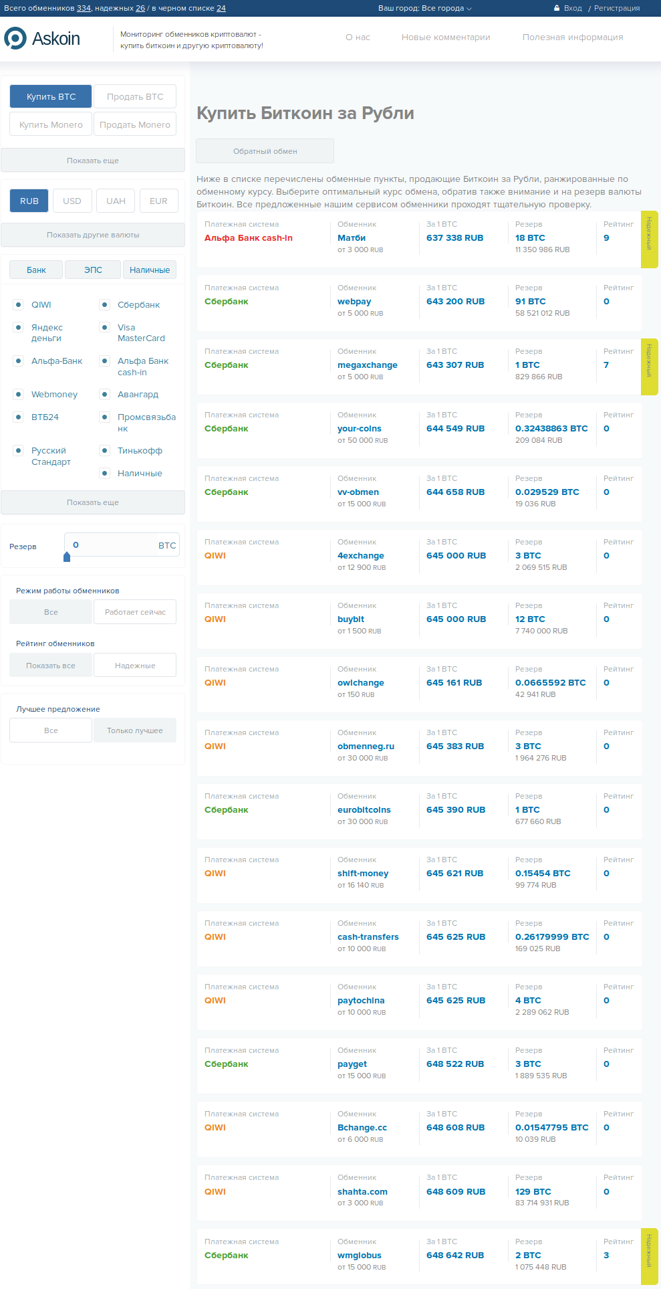The height and width of the screenshot is (1289, 661).
Task: Open the wmglobus exchanger
Action: click(x=360, y=1255)
